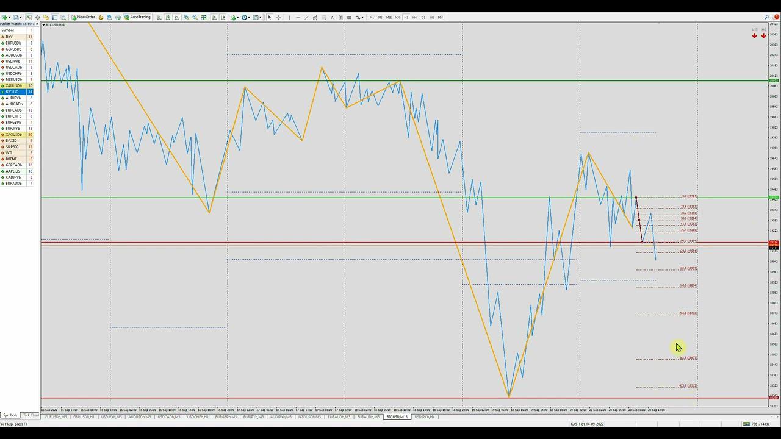Viewport: 781px width, 439px height.
Task: Select BRENT in Market Watch
Action: (17, 159)
